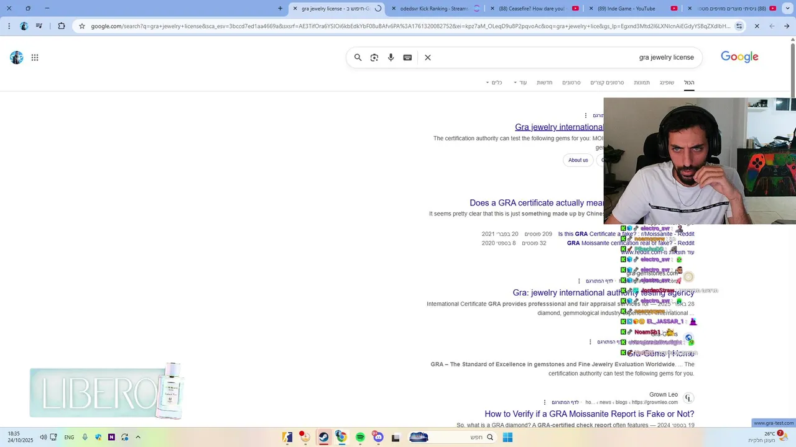The height and width of the screenshot is (447, 796).
Task: Open options dots for gra-gemstones.com result
Action: tap(579, 281)
